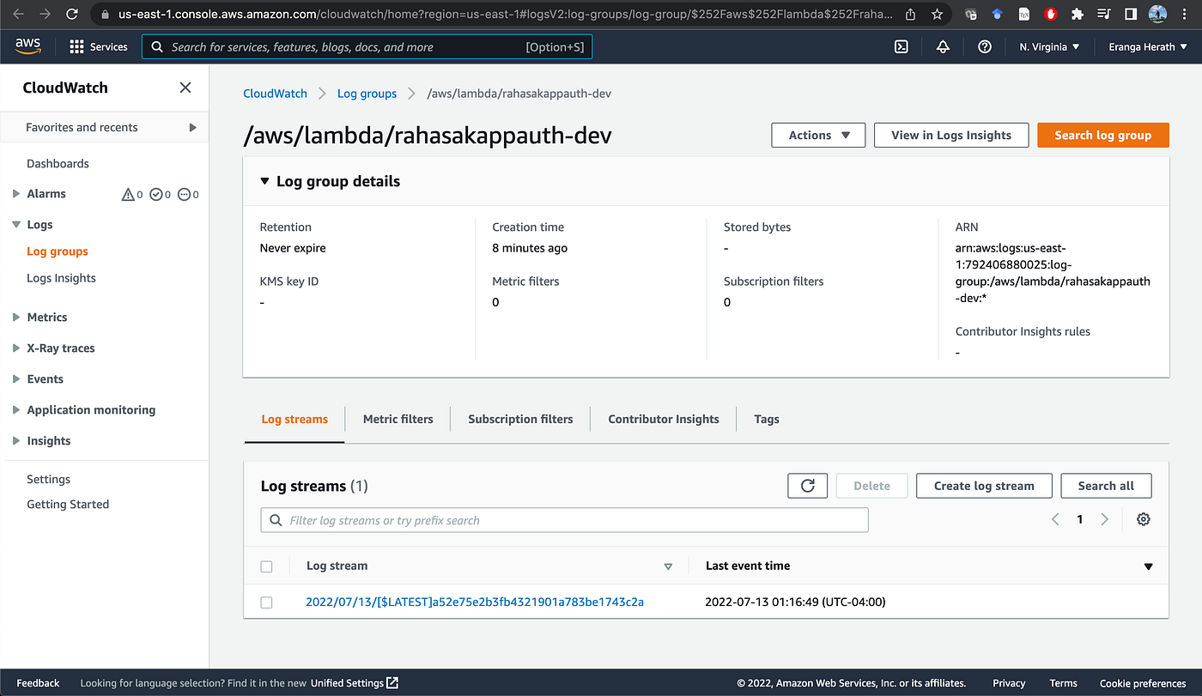Screen dimensions: 1202x696
Task: Collapse the Logs navigation section
Action: click(16, 225)
